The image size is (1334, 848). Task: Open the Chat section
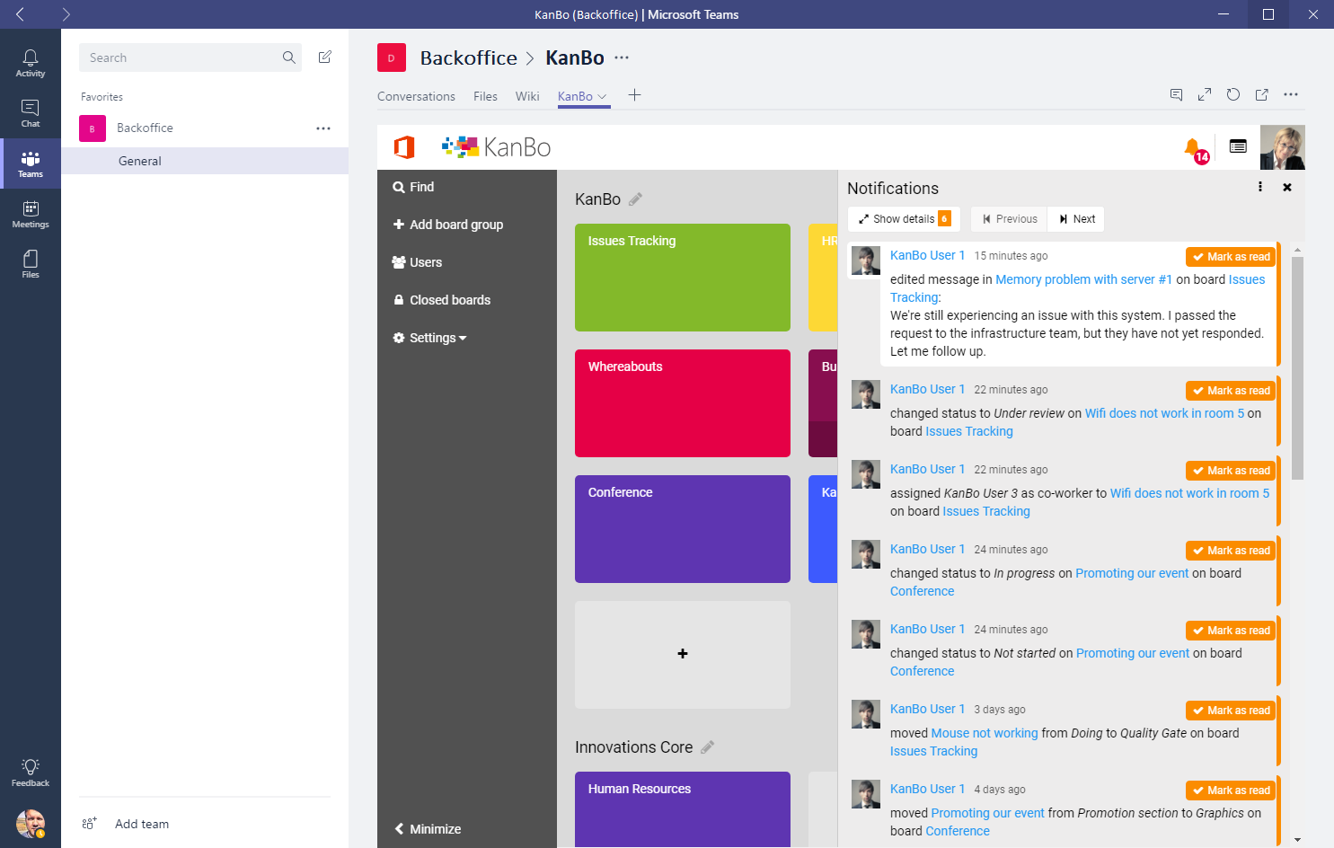coord(31,113)
